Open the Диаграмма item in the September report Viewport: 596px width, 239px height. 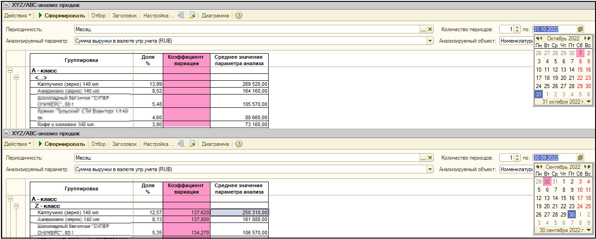pos(215,144)
